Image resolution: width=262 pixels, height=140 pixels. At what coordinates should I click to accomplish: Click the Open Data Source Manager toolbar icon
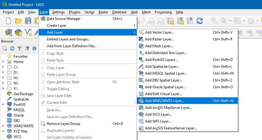[x=8, y=32]
